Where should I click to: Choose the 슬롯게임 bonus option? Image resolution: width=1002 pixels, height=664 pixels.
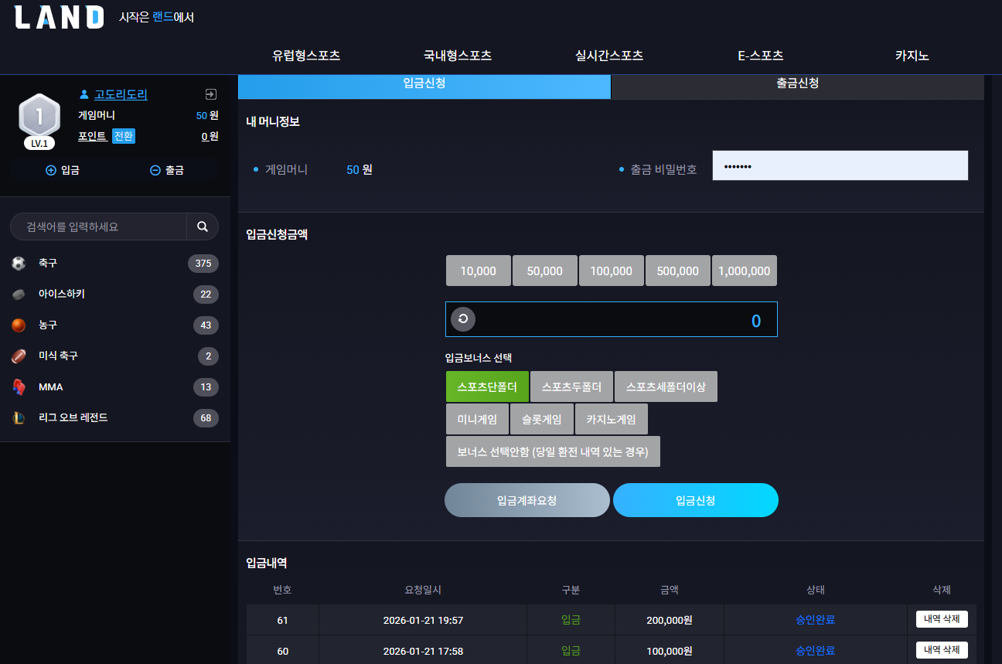(x=542, y=419)
